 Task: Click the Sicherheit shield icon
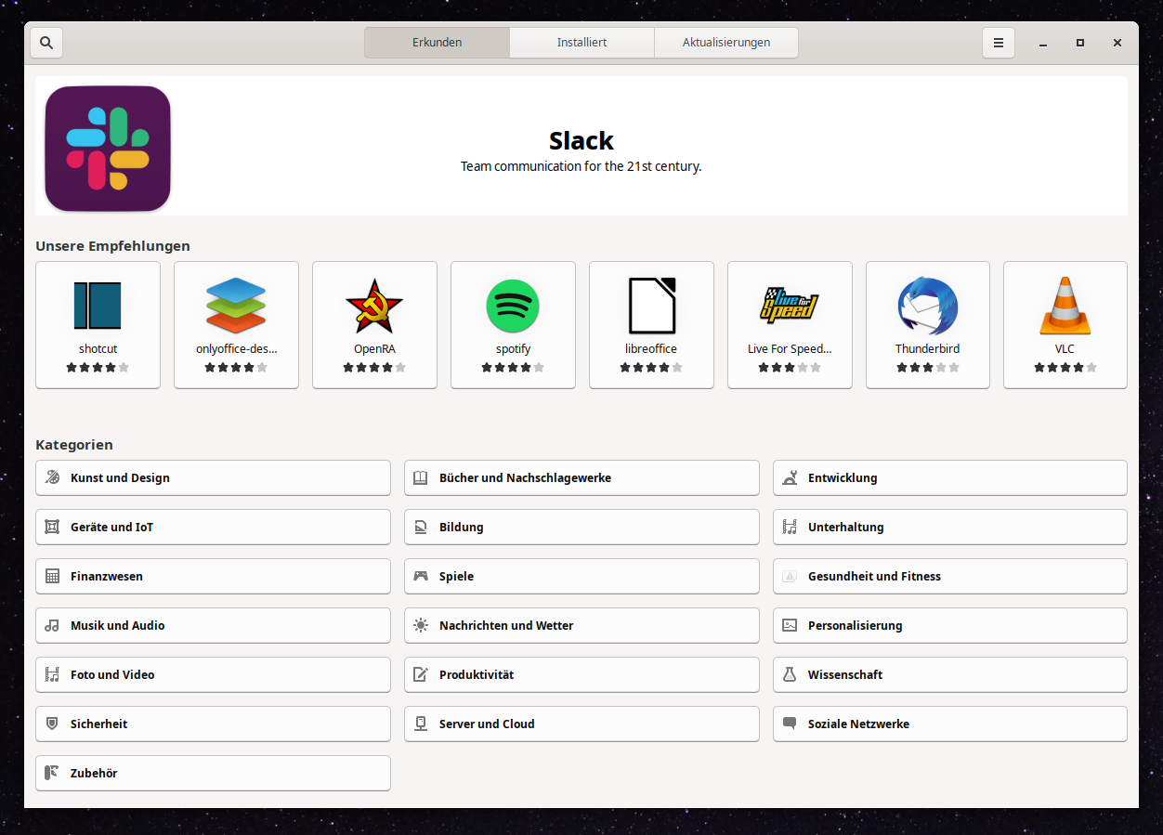click(x=52, y=724)
